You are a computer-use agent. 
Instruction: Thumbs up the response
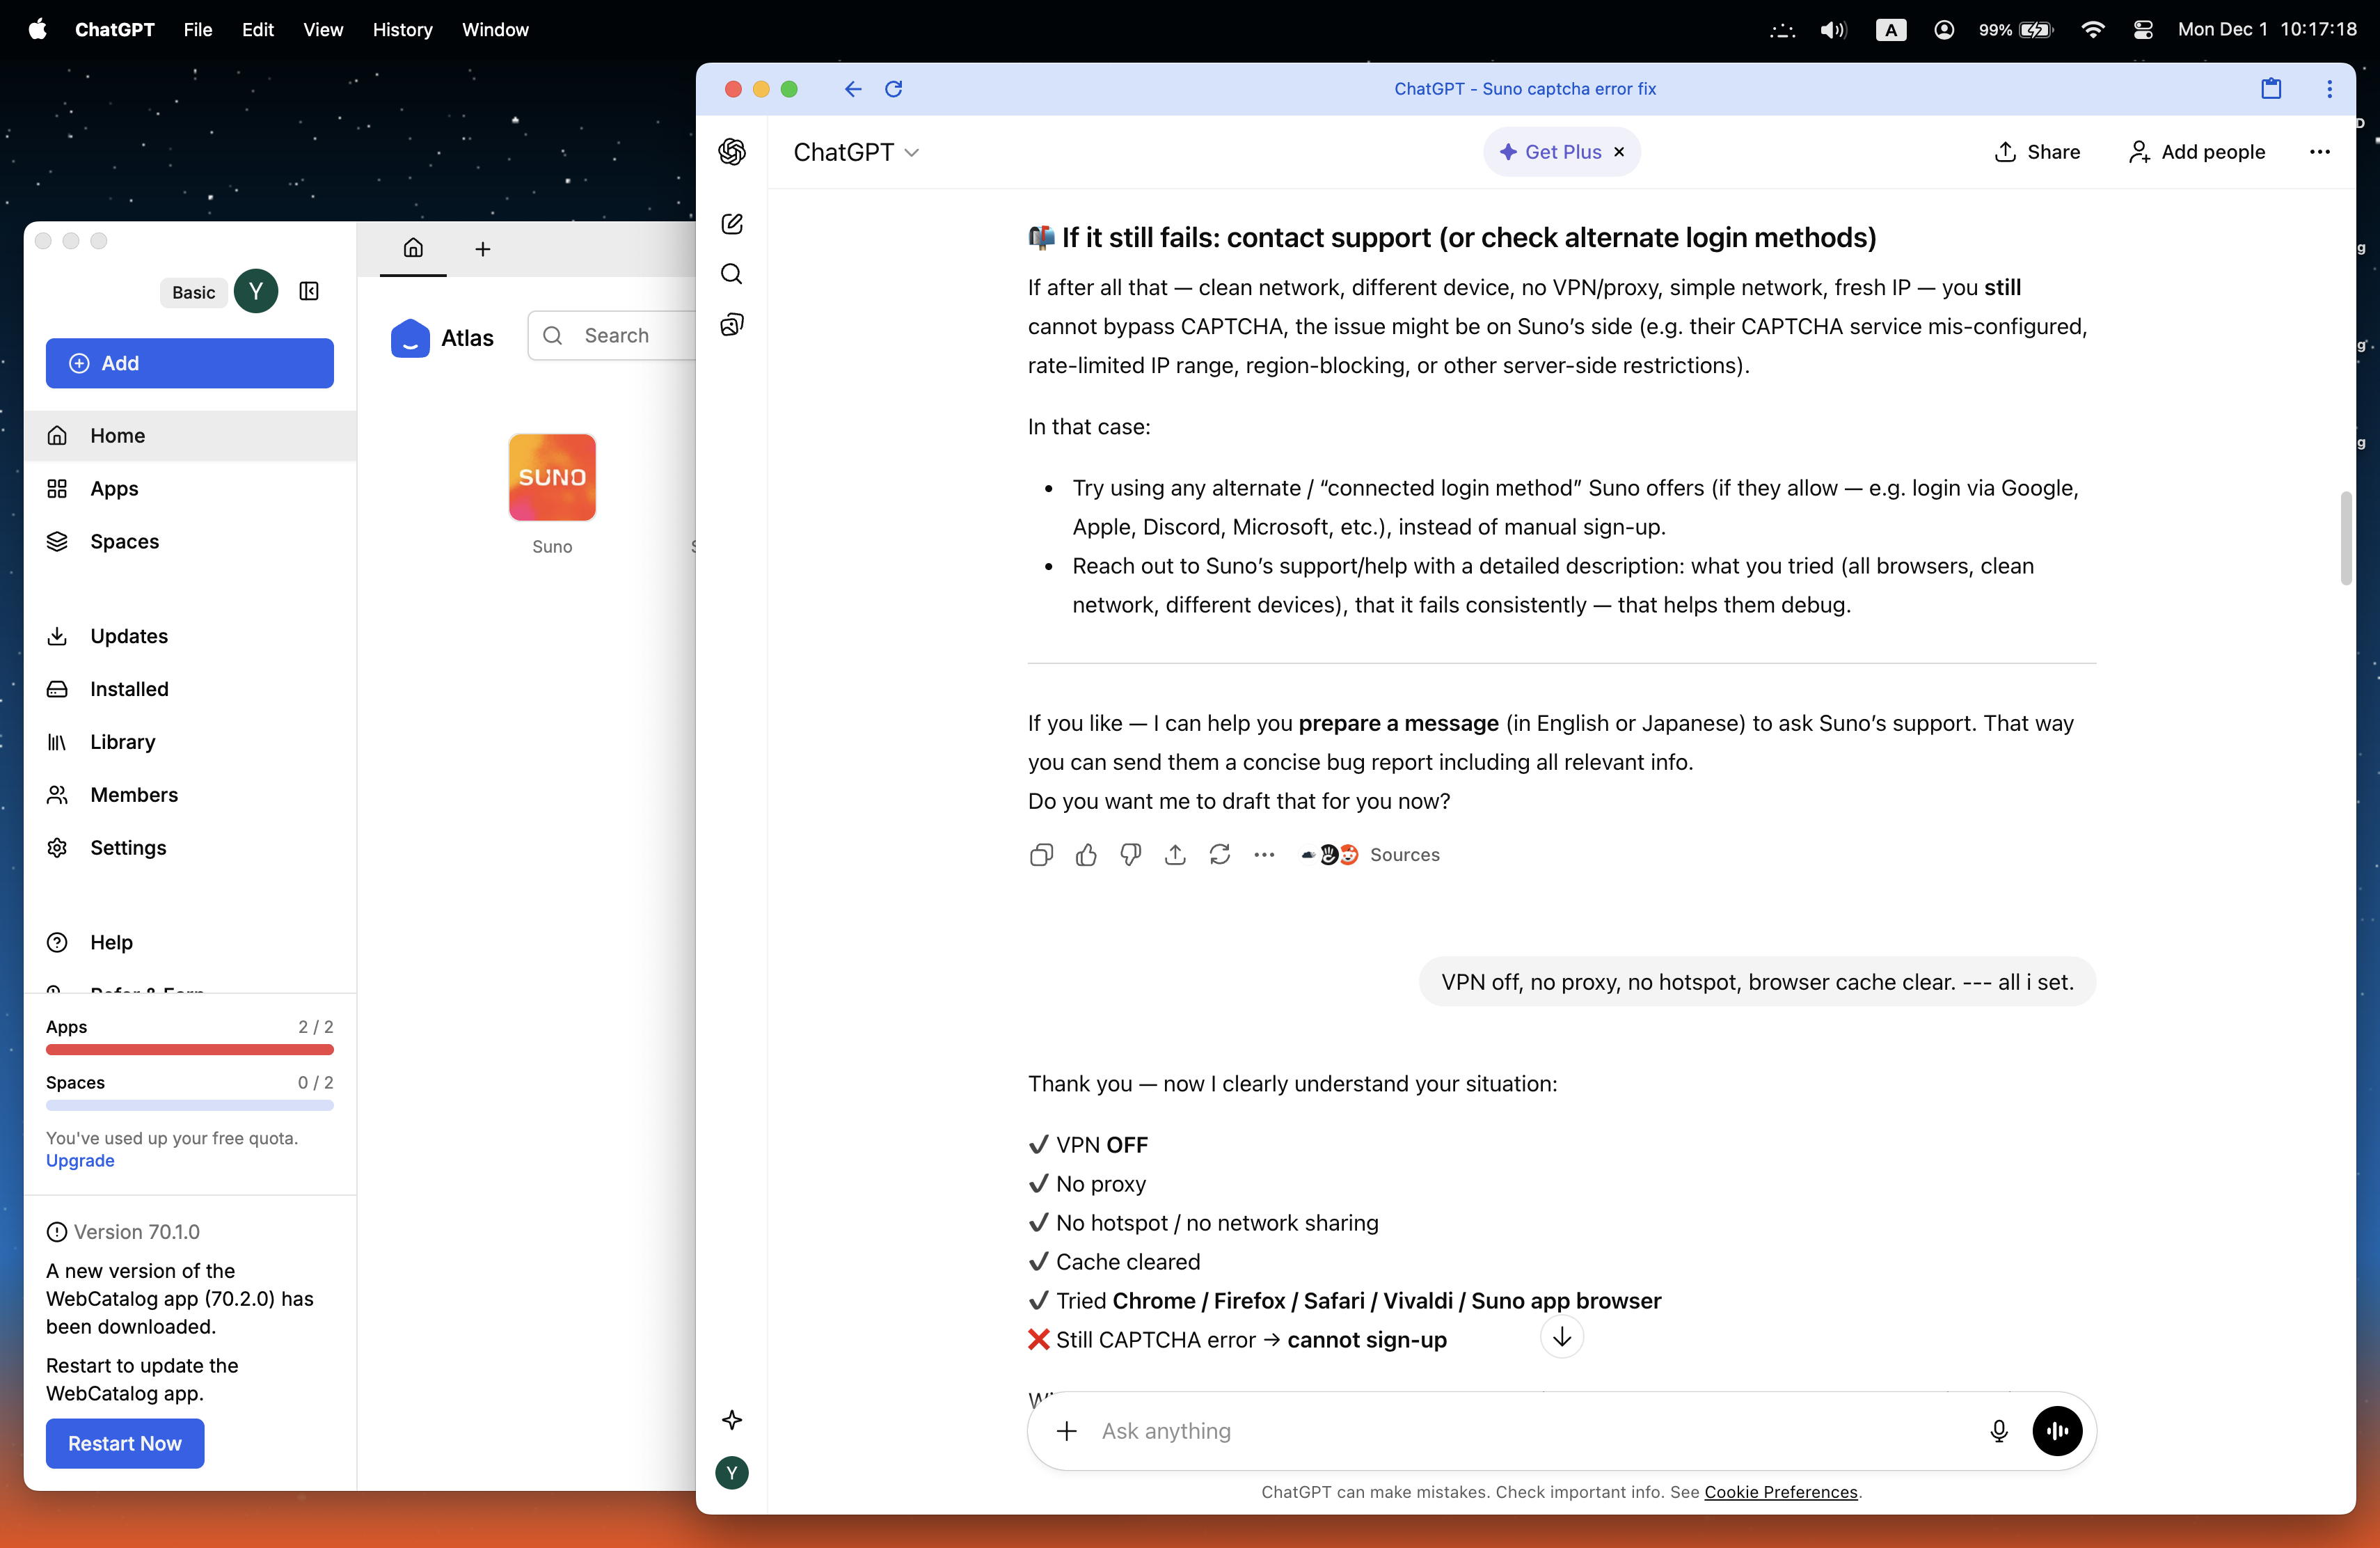tap(1086, 855)
